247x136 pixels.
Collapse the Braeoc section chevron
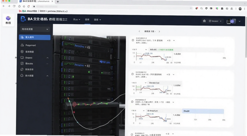[x=48, y=58]
